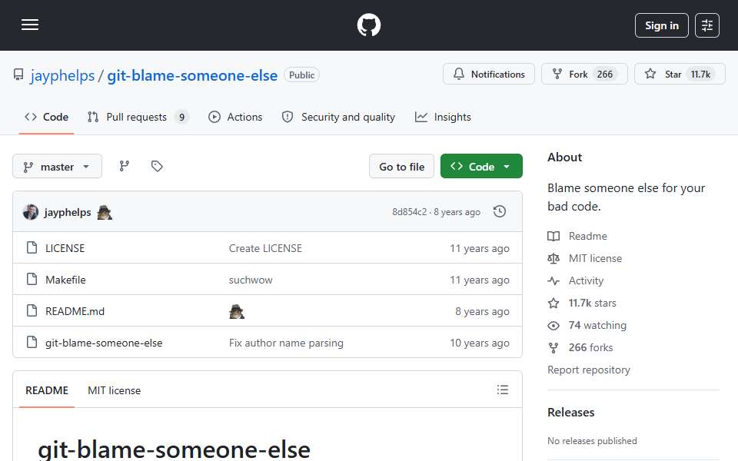Click the Notifications bell button
The width and height of the screenshot is (738, 461).
point(489,74)
